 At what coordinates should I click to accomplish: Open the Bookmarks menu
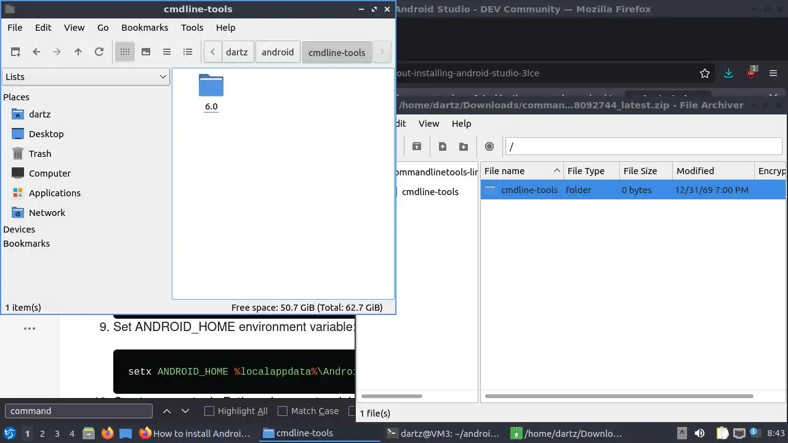(145, 28)
